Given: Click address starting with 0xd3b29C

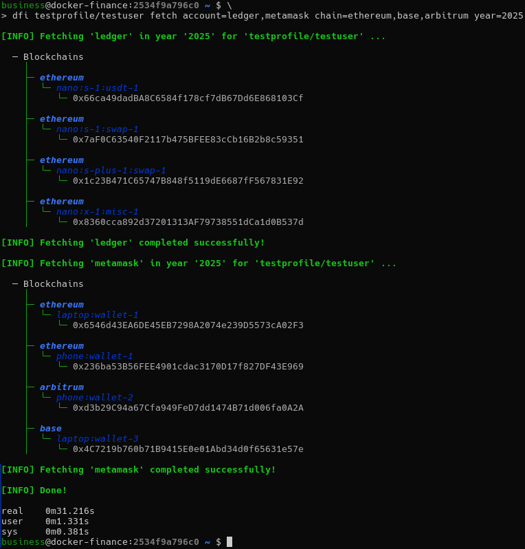Looking at the screenshot, I should click(188, 408).
